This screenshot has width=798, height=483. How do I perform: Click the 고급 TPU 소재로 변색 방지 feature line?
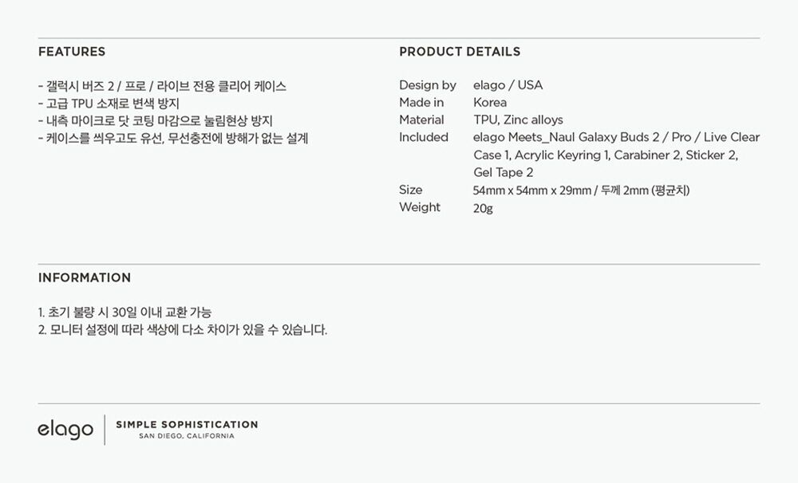tap(109, 104)
